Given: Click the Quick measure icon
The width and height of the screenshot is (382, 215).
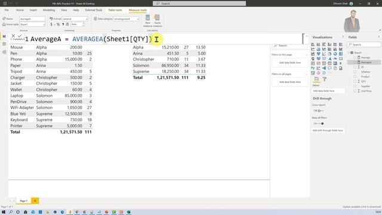Looking at the screenshot, I should click(x=158, y=20).
